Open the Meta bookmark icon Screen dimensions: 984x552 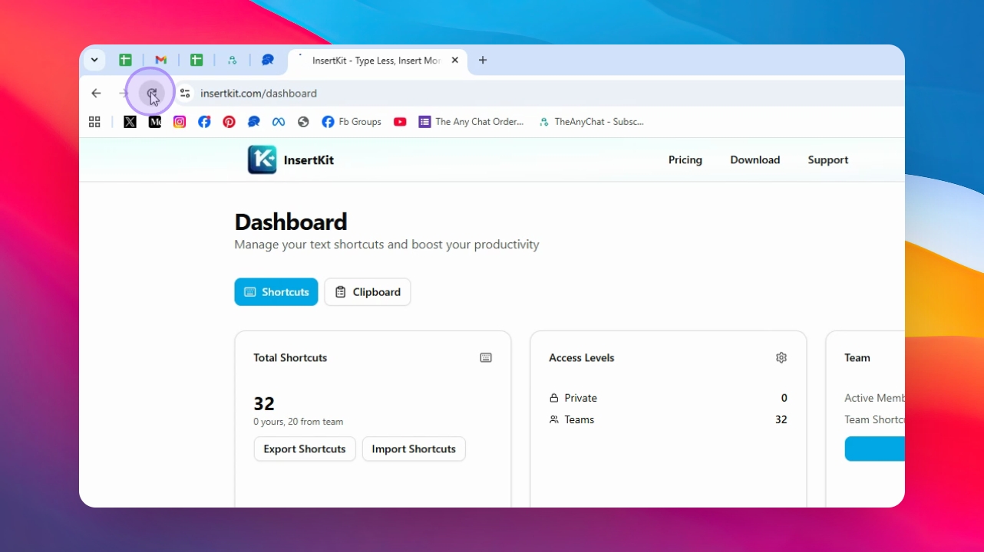pyautogui.click(x=278, y=122)
